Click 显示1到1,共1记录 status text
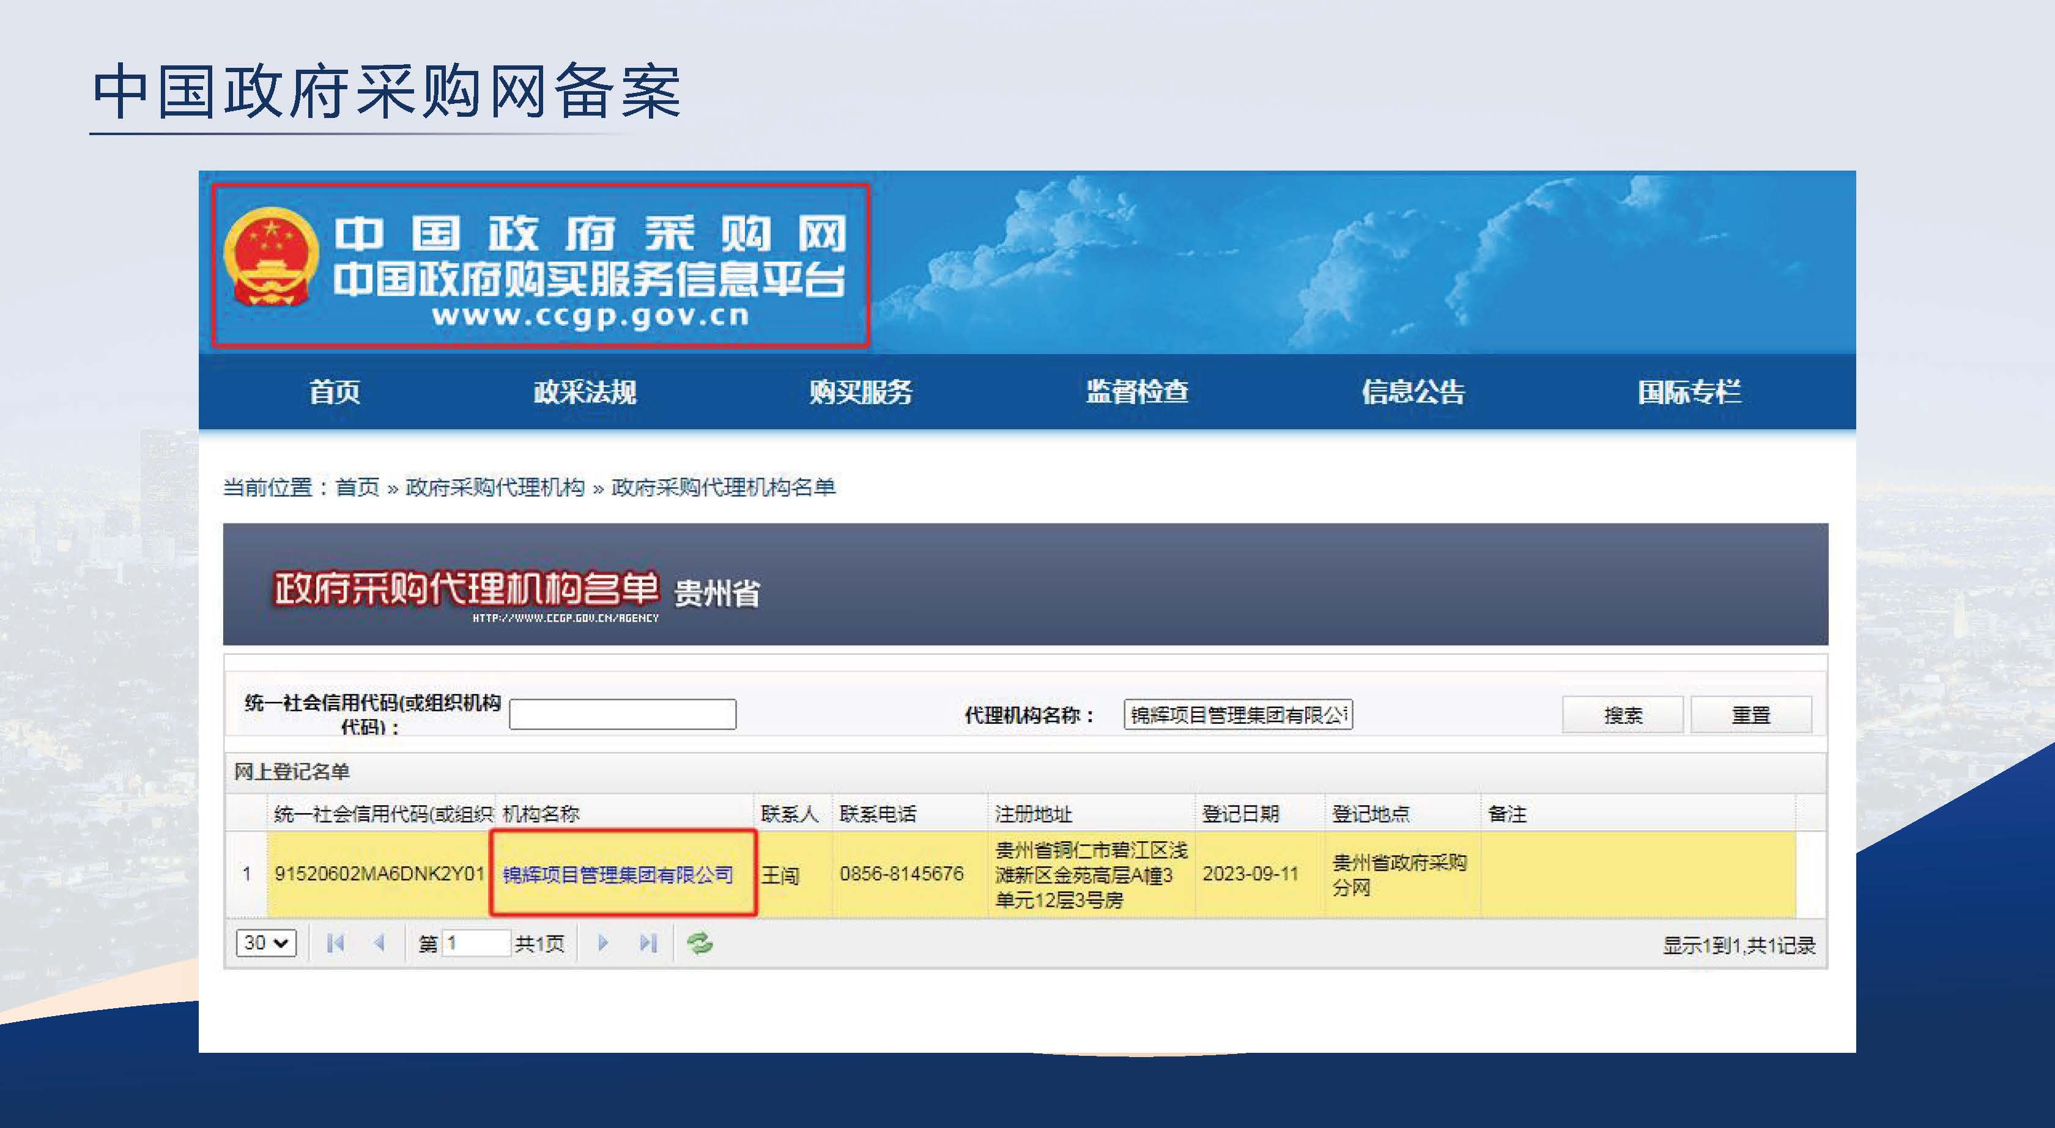 tap(1739, 945)
